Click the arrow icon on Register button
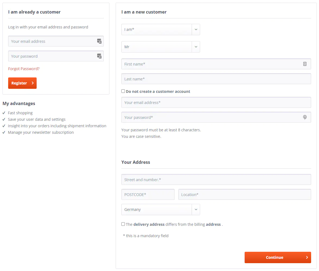Screen dimensions: 319x271 click(33, 83)
